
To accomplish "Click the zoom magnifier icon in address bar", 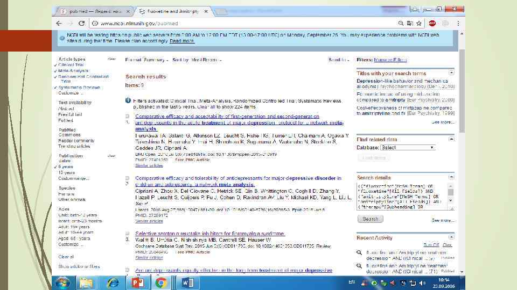I will pos(401,23).
